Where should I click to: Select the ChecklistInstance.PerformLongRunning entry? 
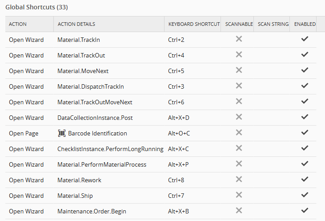(x=110, y=149)
